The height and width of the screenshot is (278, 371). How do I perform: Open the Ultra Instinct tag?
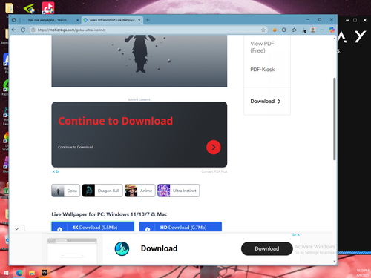tap(178, 191)
